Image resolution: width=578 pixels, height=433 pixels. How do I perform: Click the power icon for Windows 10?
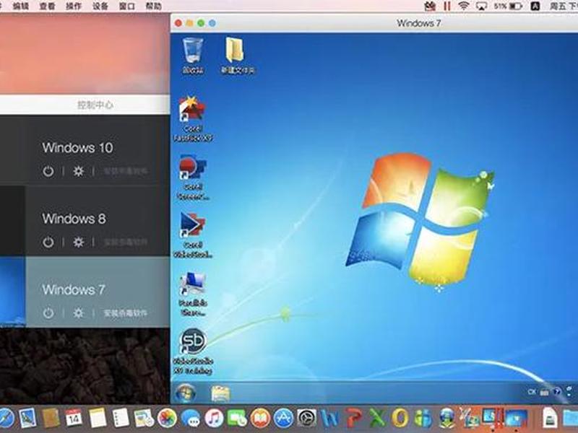tap(48, 171)
